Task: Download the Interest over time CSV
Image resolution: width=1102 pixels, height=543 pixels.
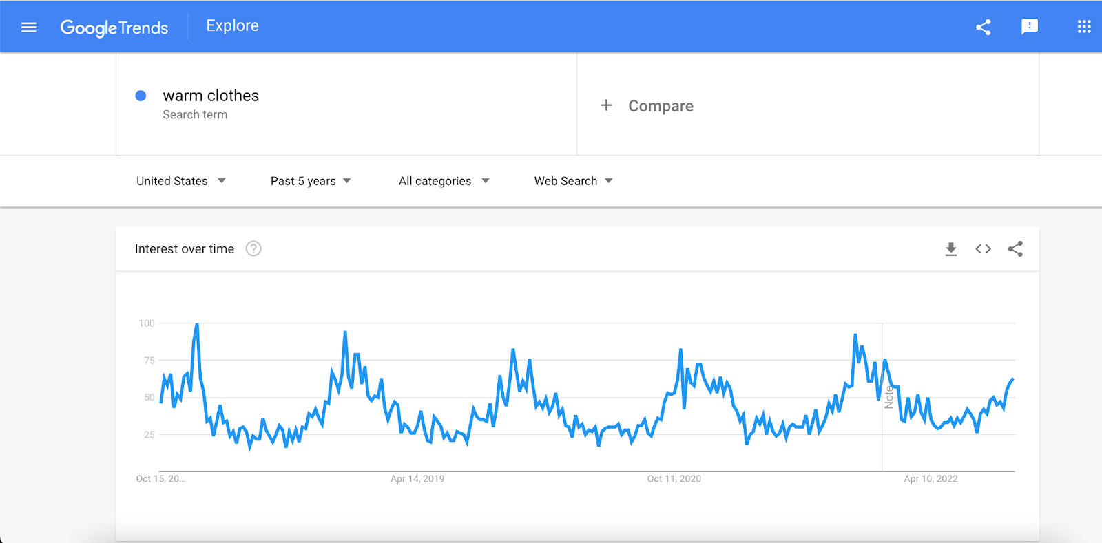Action: [950, 249]
